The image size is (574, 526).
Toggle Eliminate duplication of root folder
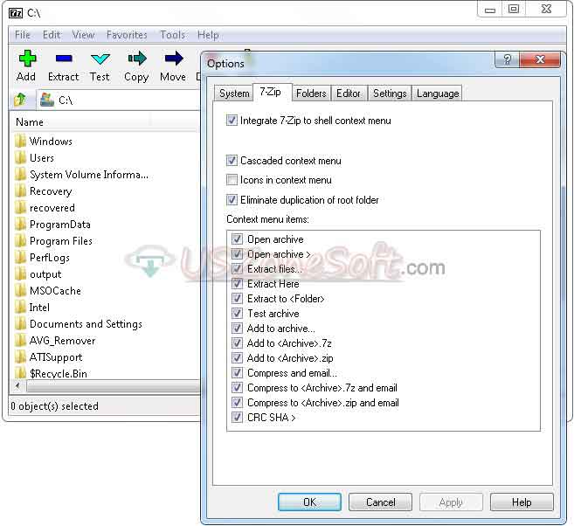[x=232, y=200]
